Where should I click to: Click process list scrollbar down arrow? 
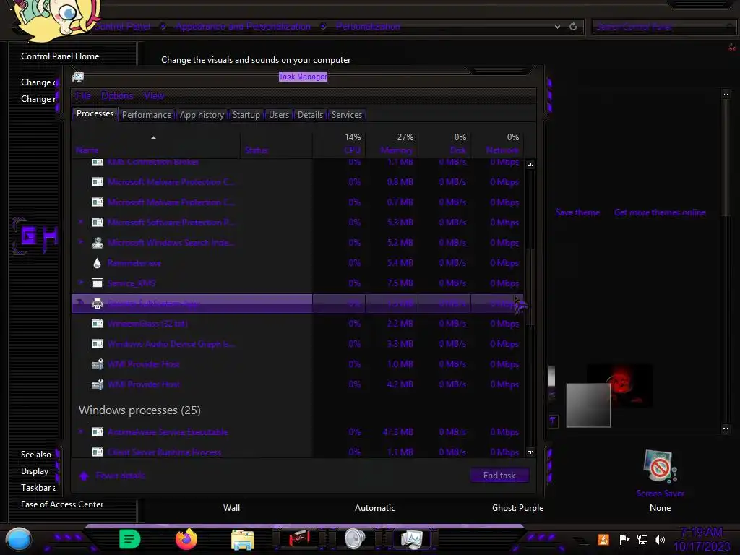point(530,452)
